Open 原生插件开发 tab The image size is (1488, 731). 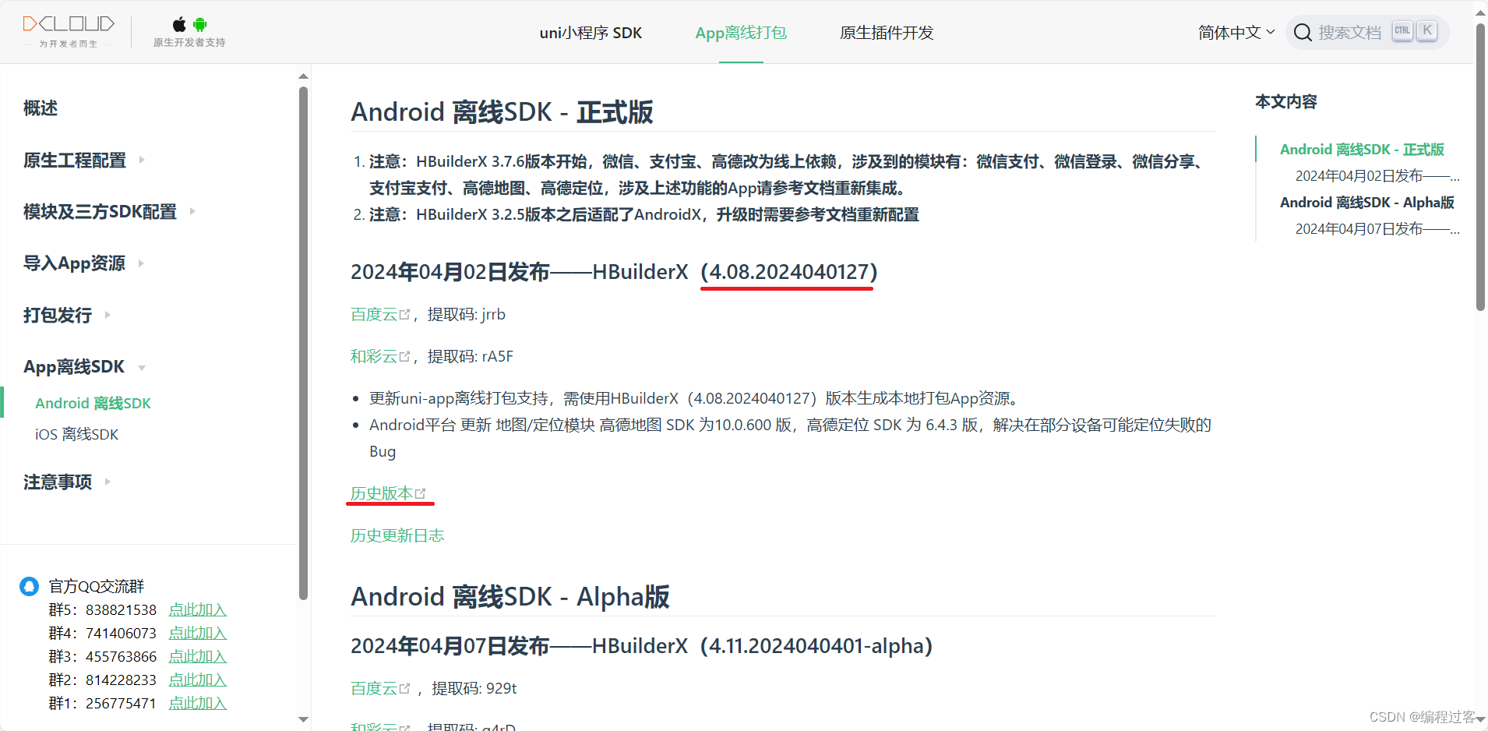[887, 33]
